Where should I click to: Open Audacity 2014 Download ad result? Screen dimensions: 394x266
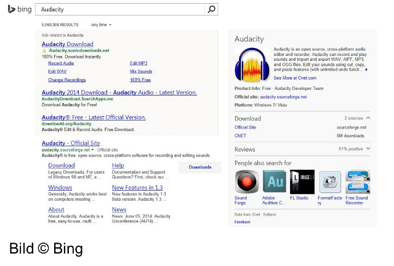coord(119,92)
